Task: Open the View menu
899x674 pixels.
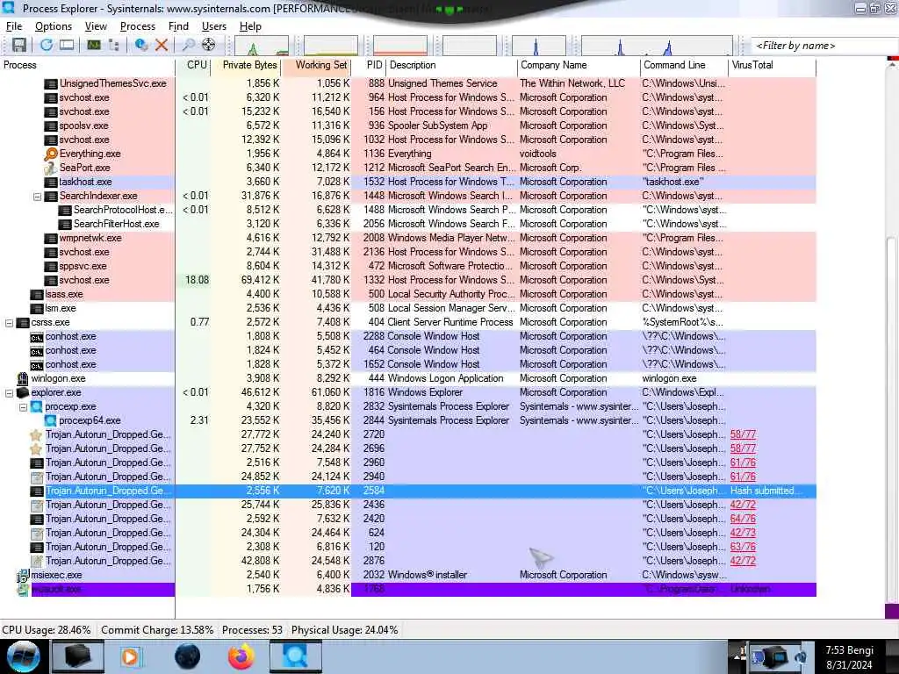Action: coord(96,26)
